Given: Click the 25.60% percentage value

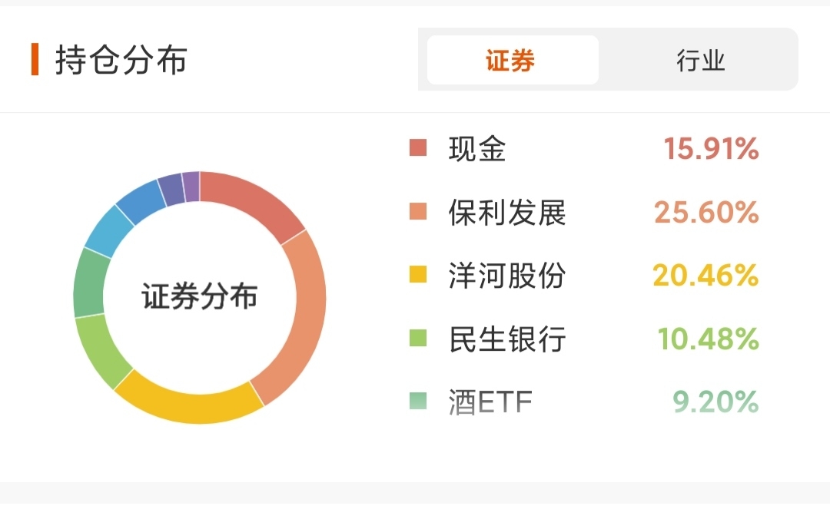Looking at the screenshot, I should pyautogui.click(x=706, y=212).
